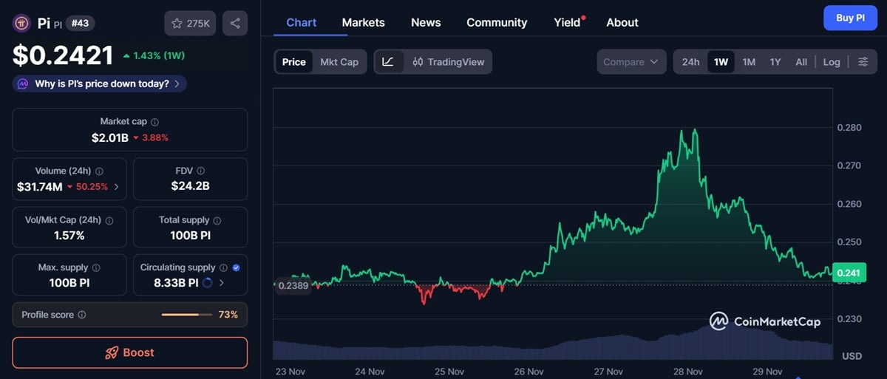Open chart settings sliders icon
This screenshot has height=379, width=887.
point(863,62)
